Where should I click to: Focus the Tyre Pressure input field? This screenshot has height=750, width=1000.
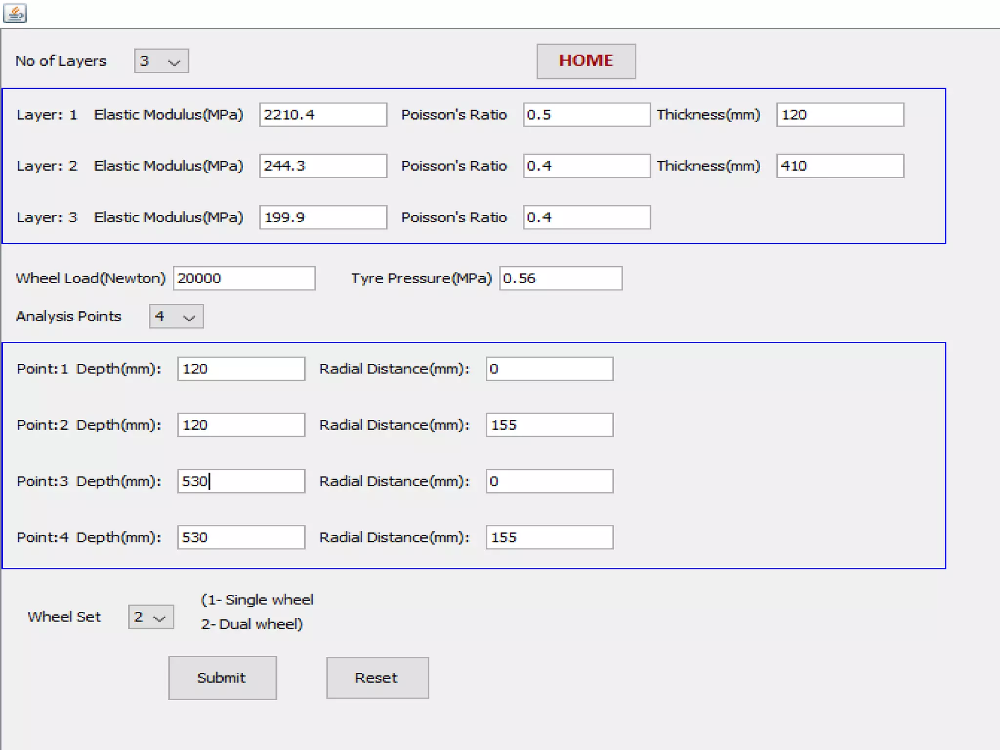pyautogui.click(x=561, y=278)
